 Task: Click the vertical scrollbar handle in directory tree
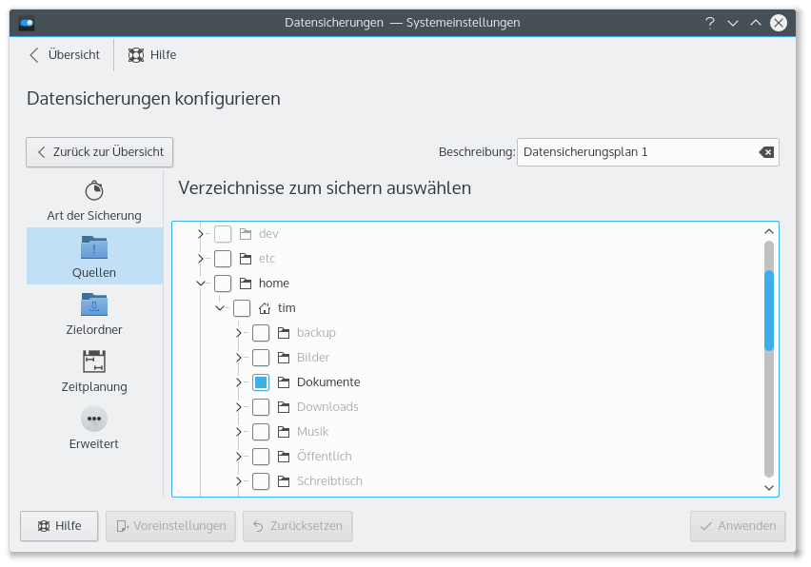769,310
